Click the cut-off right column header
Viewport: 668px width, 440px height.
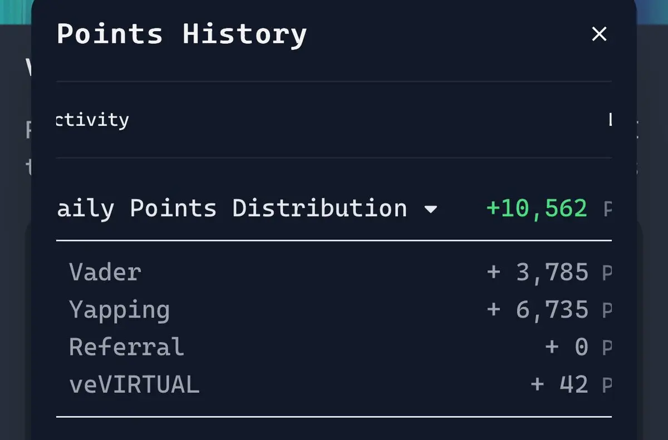tap(610, 119)
